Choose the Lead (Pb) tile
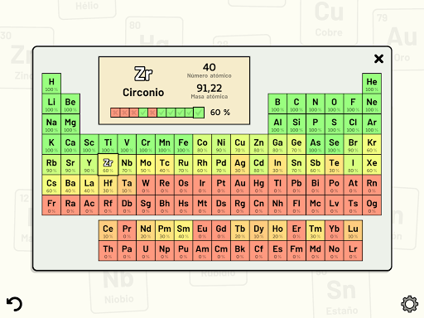Screen dimensions: 424x318 pos(296,185)
